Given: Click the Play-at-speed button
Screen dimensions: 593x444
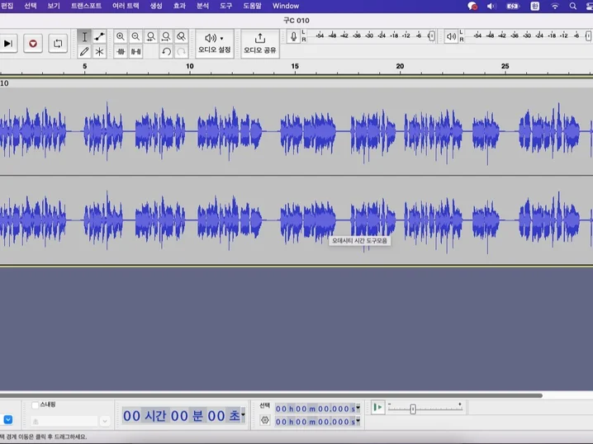Looking at the screenshot, I should (377, 408).
